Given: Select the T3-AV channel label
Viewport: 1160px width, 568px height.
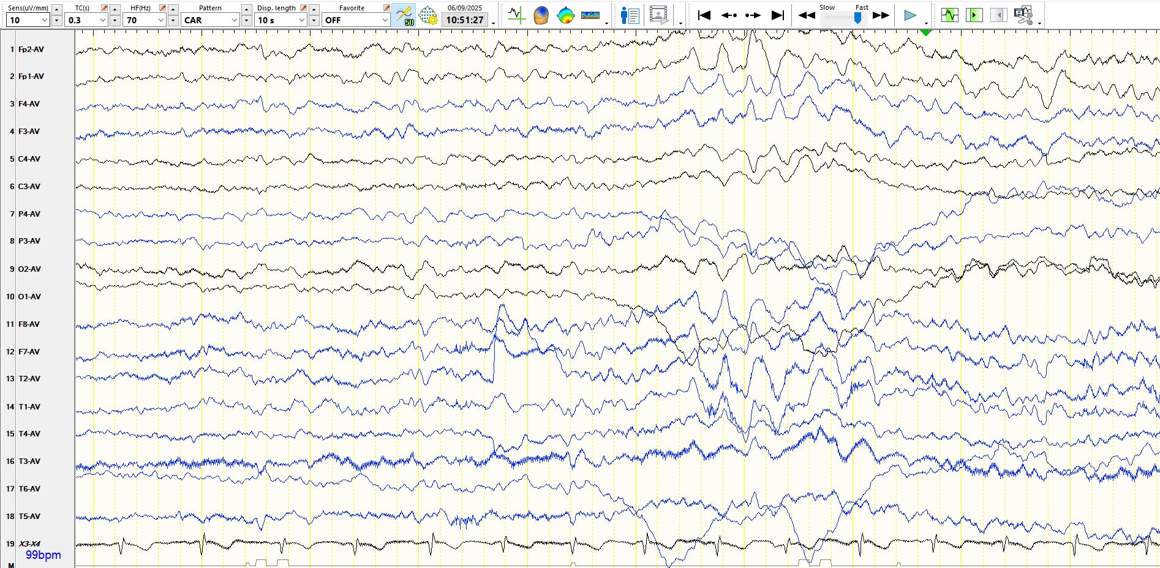Looking at the screenshot, I should (29, 461).
